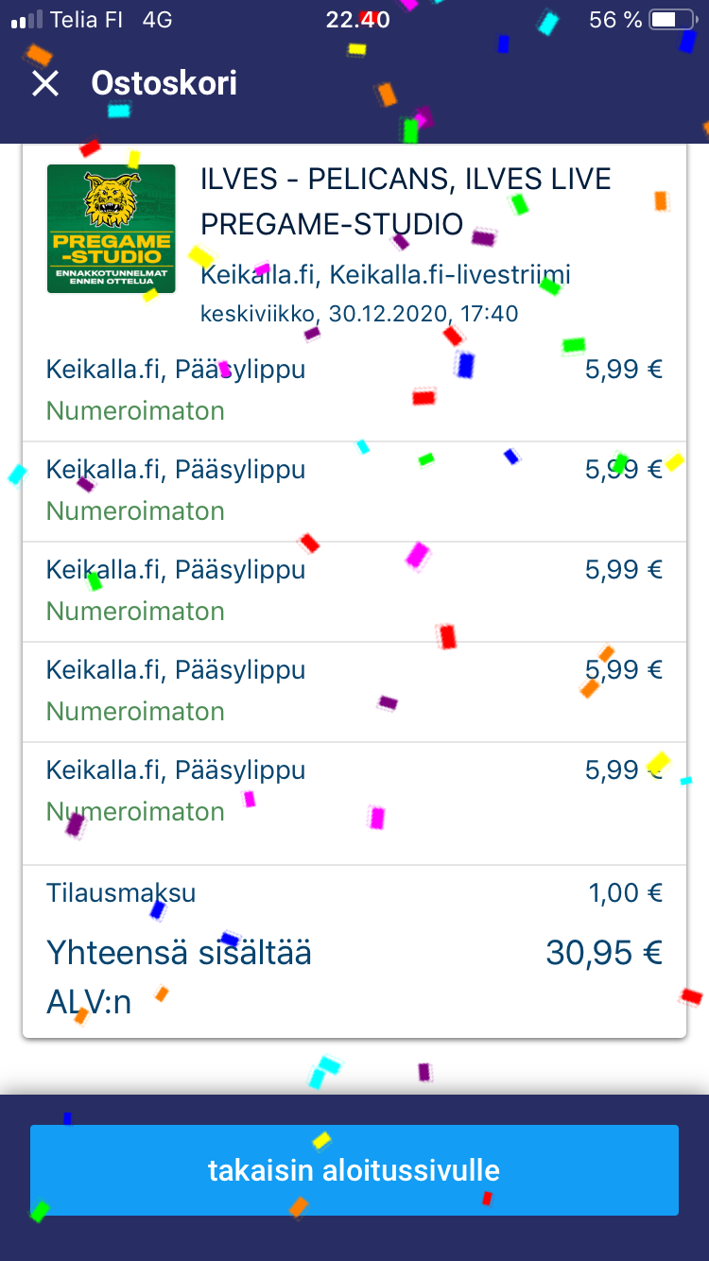Screen dimensions: 709x1261
Task: Open the ILVES - PELICANS event title
Action: click(406, 200)
